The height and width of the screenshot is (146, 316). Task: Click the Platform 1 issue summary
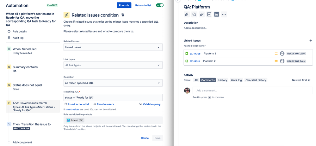210,54
